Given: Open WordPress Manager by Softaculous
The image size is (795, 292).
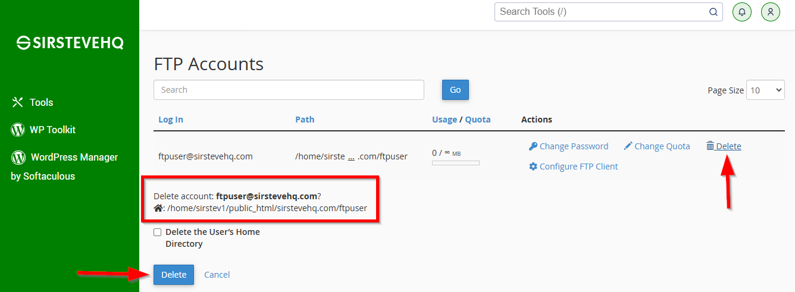Looking at the screenshot, I should tap(64, 167).
